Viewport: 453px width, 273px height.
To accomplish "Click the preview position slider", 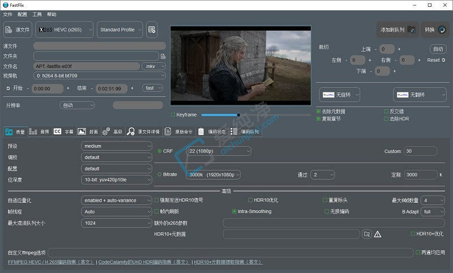I will [256, 115].
